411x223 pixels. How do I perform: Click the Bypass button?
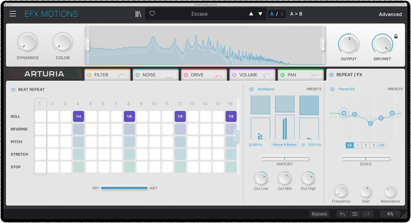click(x=319, y=214)
